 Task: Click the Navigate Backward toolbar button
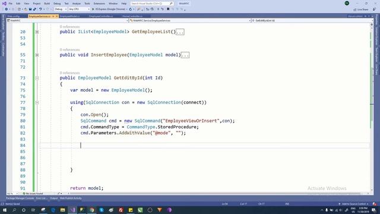(x=7, y=10)
